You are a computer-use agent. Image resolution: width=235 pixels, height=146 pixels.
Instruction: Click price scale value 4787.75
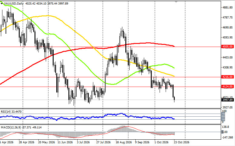pyautogui.click(x=228, y=18)
